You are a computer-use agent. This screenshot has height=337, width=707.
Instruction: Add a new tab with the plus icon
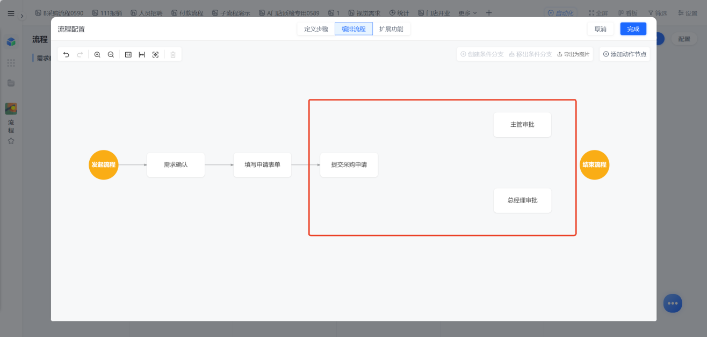coord(488,13)
